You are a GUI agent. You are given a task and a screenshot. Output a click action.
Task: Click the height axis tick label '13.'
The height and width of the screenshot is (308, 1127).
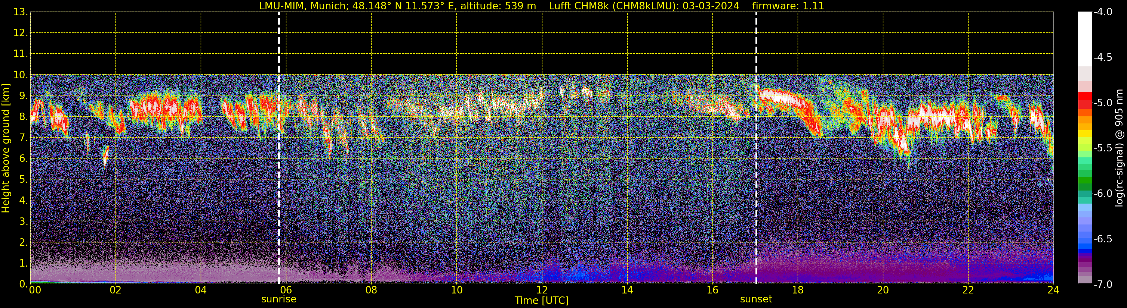coord(21,12)
